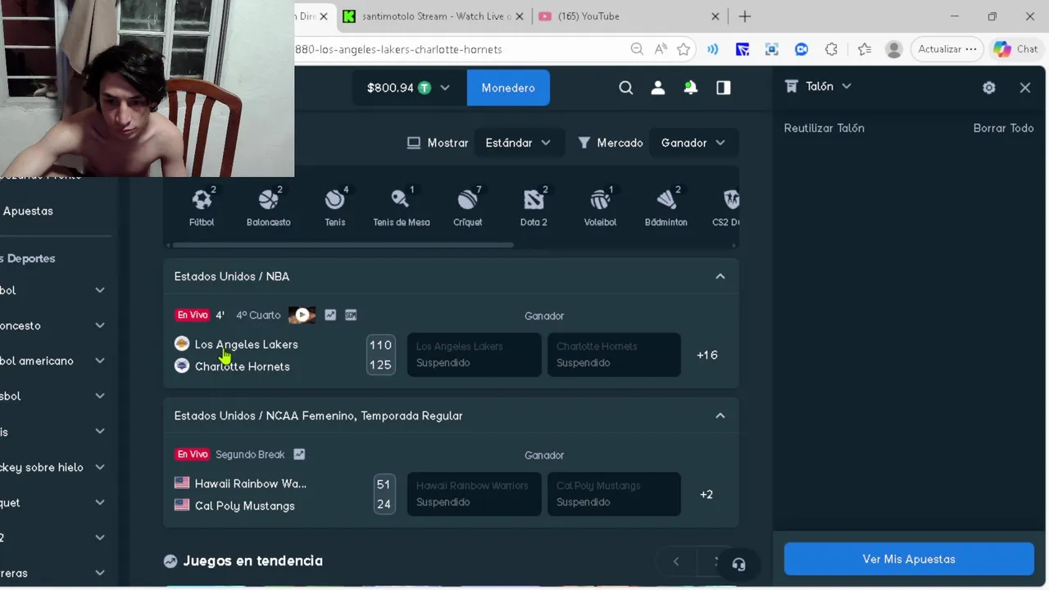Select the Bádminton sport icon
1049x590 pixels.
(666, 206)
